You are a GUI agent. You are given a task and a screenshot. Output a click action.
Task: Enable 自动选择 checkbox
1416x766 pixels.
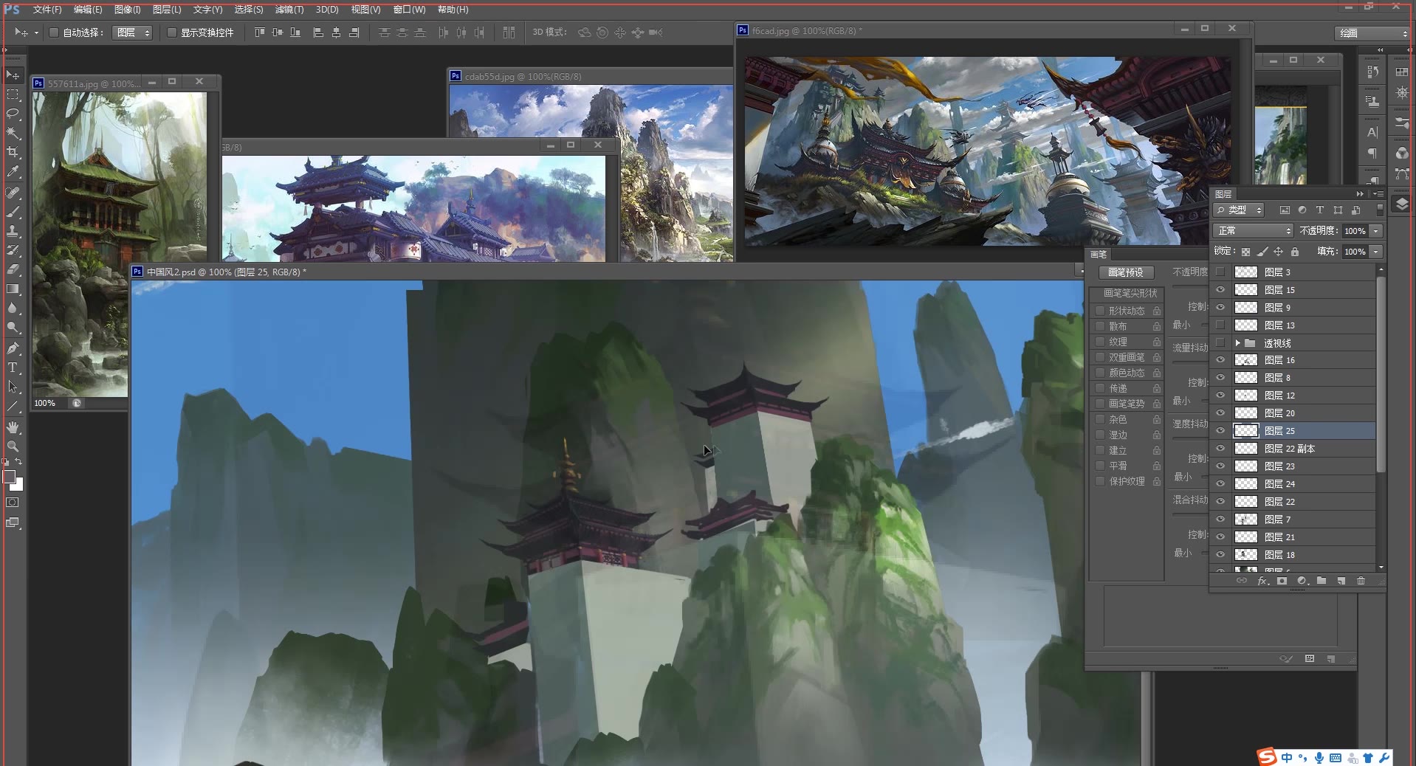click(x=53, y=32)
